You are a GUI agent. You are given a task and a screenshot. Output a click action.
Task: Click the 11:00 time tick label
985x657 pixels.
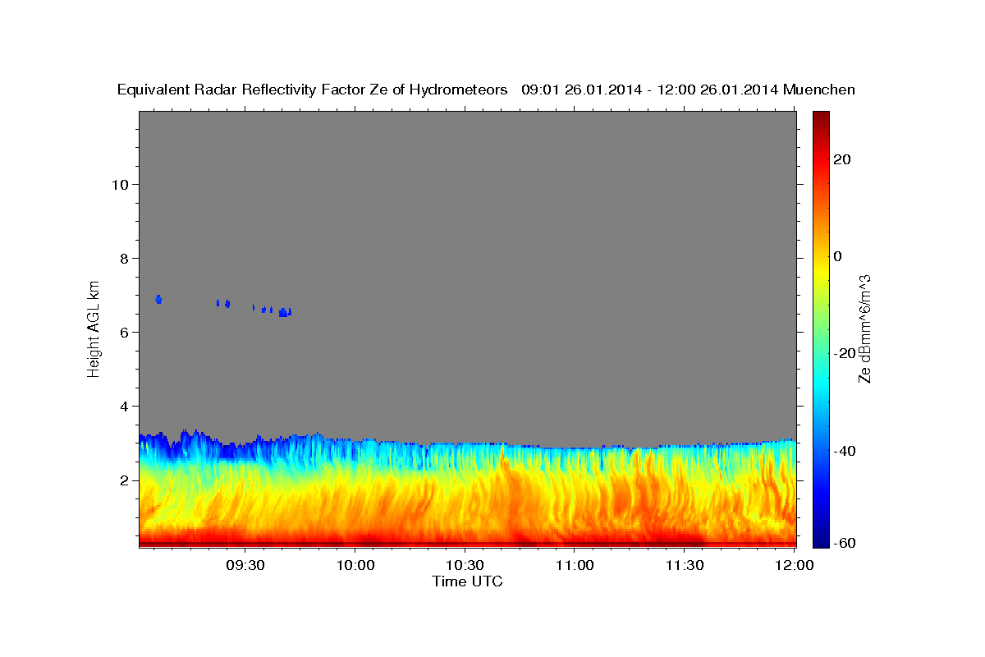[575, 566]
